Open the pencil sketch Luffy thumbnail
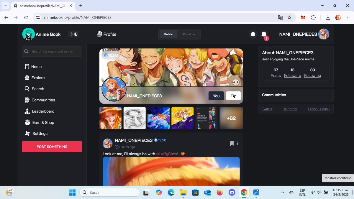The width and height of the screenshot is (354, 199). tap(135, 118)
